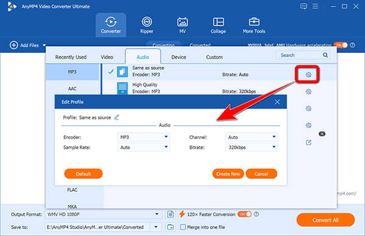Viewport: 365px width, 236px height.
Task: Click the help icon next to Faster Conversion
Action: pyautogui.click(x=256, y=214)
